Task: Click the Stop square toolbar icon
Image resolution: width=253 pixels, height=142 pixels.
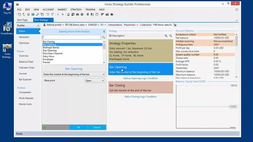Action: pos(62,15)
